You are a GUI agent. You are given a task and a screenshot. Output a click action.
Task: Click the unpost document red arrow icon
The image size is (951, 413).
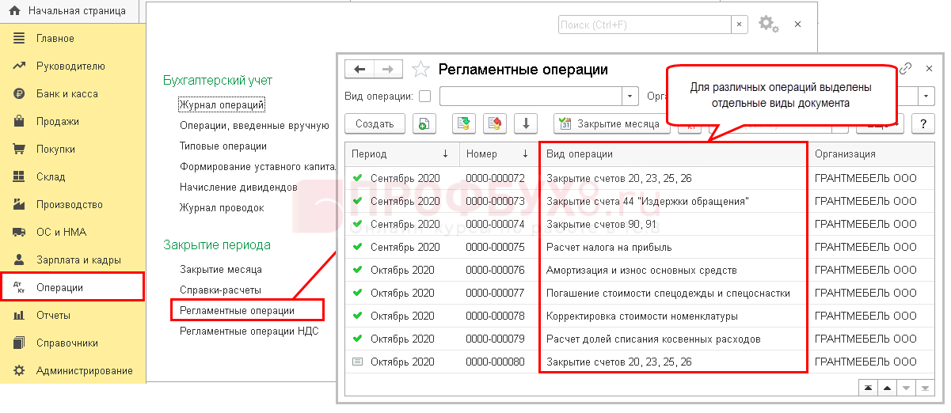click(495, 123)
